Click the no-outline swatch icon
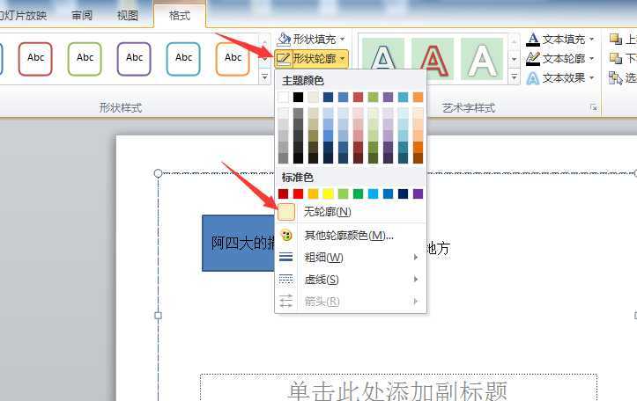The width and height of the screenshot is (637, 401). click(286, 212)
